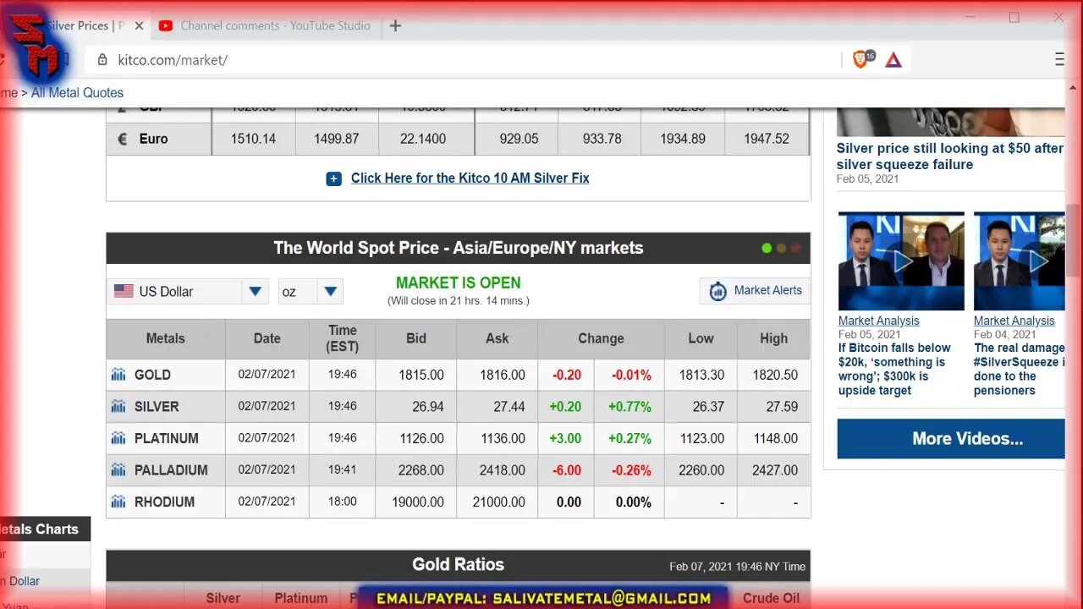Click the Gold Ratios section heading
The height and width of the screenshot is (609, 1083).
(458, 564)
